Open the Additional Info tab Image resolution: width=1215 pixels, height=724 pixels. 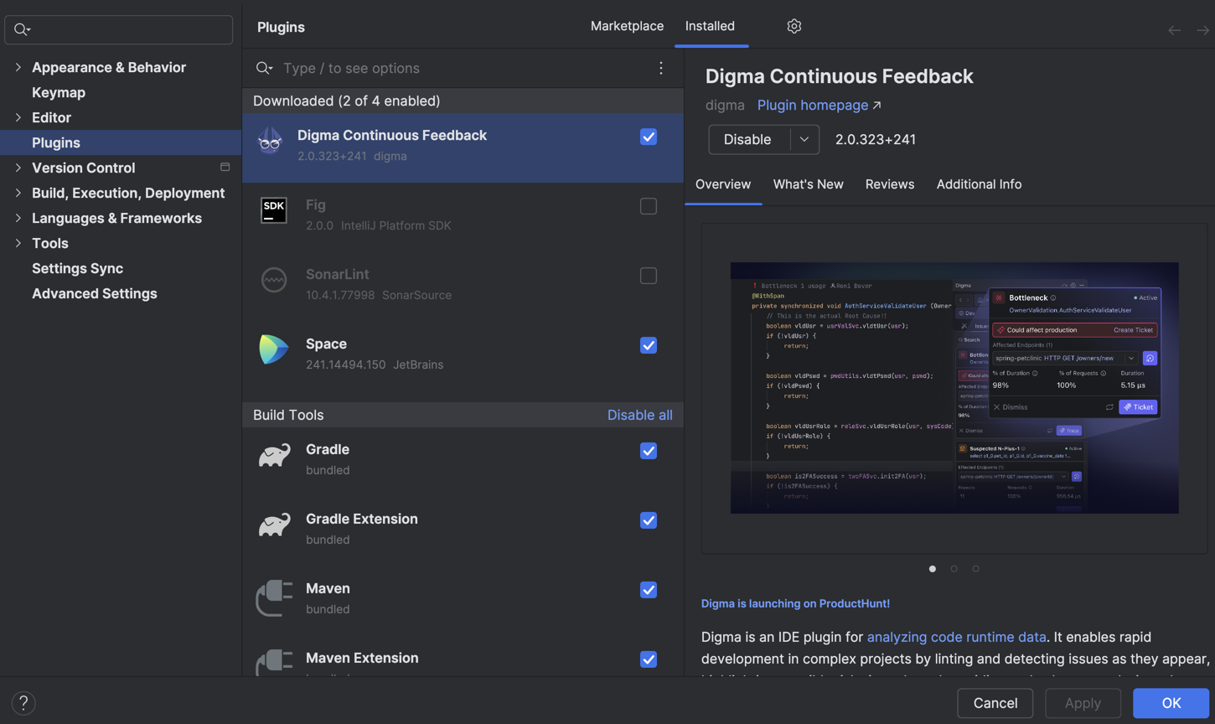tap(979, 184)
